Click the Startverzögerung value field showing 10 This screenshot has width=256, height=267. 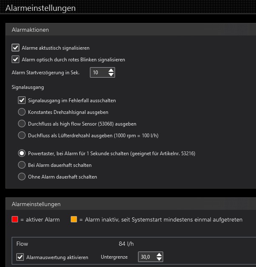[98, 73]
